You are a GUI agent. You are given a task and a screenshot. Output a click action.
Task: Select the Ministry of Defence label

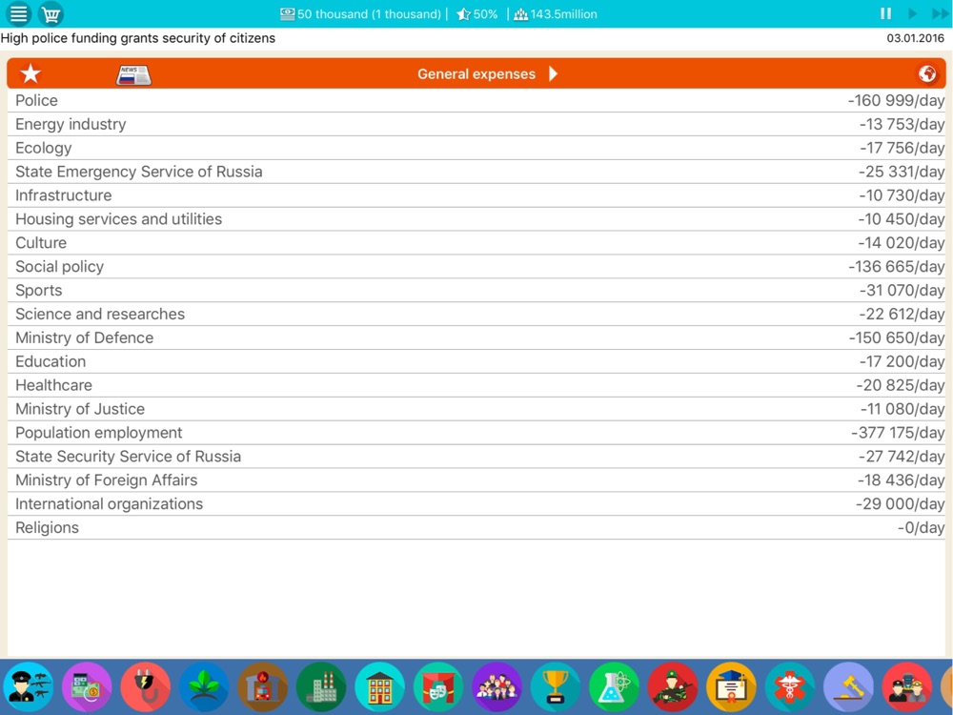click(85, 337)
